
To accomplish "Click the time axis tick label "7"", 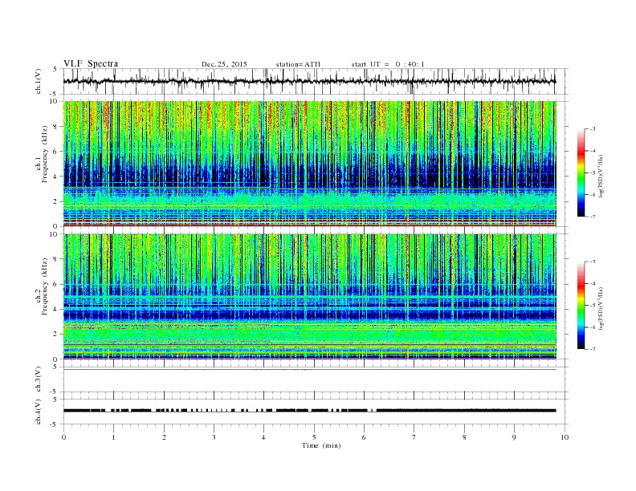I will pyautogui.click(x=414, y=437).
